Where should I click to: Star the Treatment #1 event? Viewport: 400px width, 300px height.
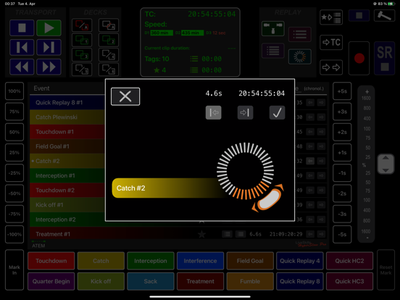pyautogui.click(x=201, y=234)
